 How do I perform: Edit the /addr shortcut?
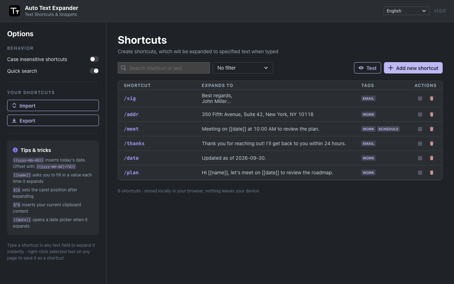[x=420, y=114]
